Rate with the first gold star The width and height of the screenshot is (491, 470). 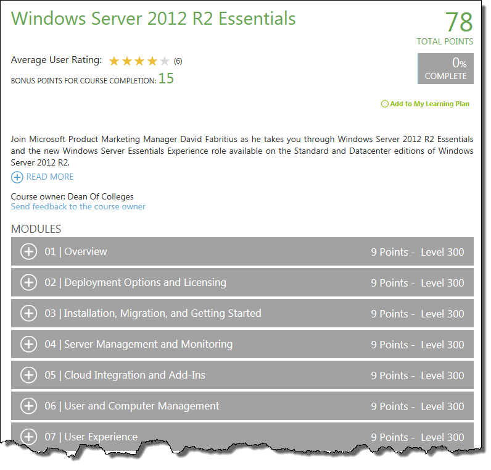click(x=114, y=61)
